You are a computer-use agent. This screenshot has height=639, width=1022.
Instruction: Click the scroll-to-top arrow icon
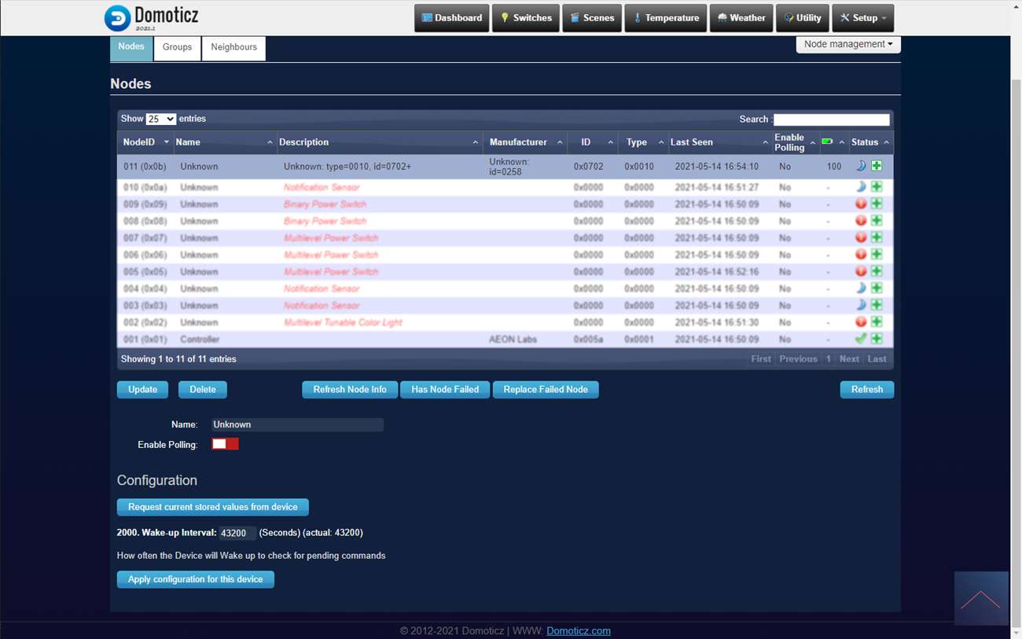980,599
